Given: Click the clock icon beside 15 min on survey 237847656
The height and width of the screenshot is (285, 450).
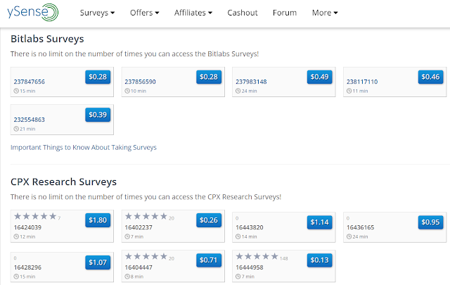Looking at the screenshot, I should click(16, 91).
